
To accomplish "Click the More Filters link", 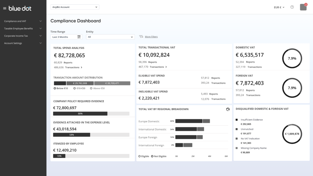I will [151, 37].
